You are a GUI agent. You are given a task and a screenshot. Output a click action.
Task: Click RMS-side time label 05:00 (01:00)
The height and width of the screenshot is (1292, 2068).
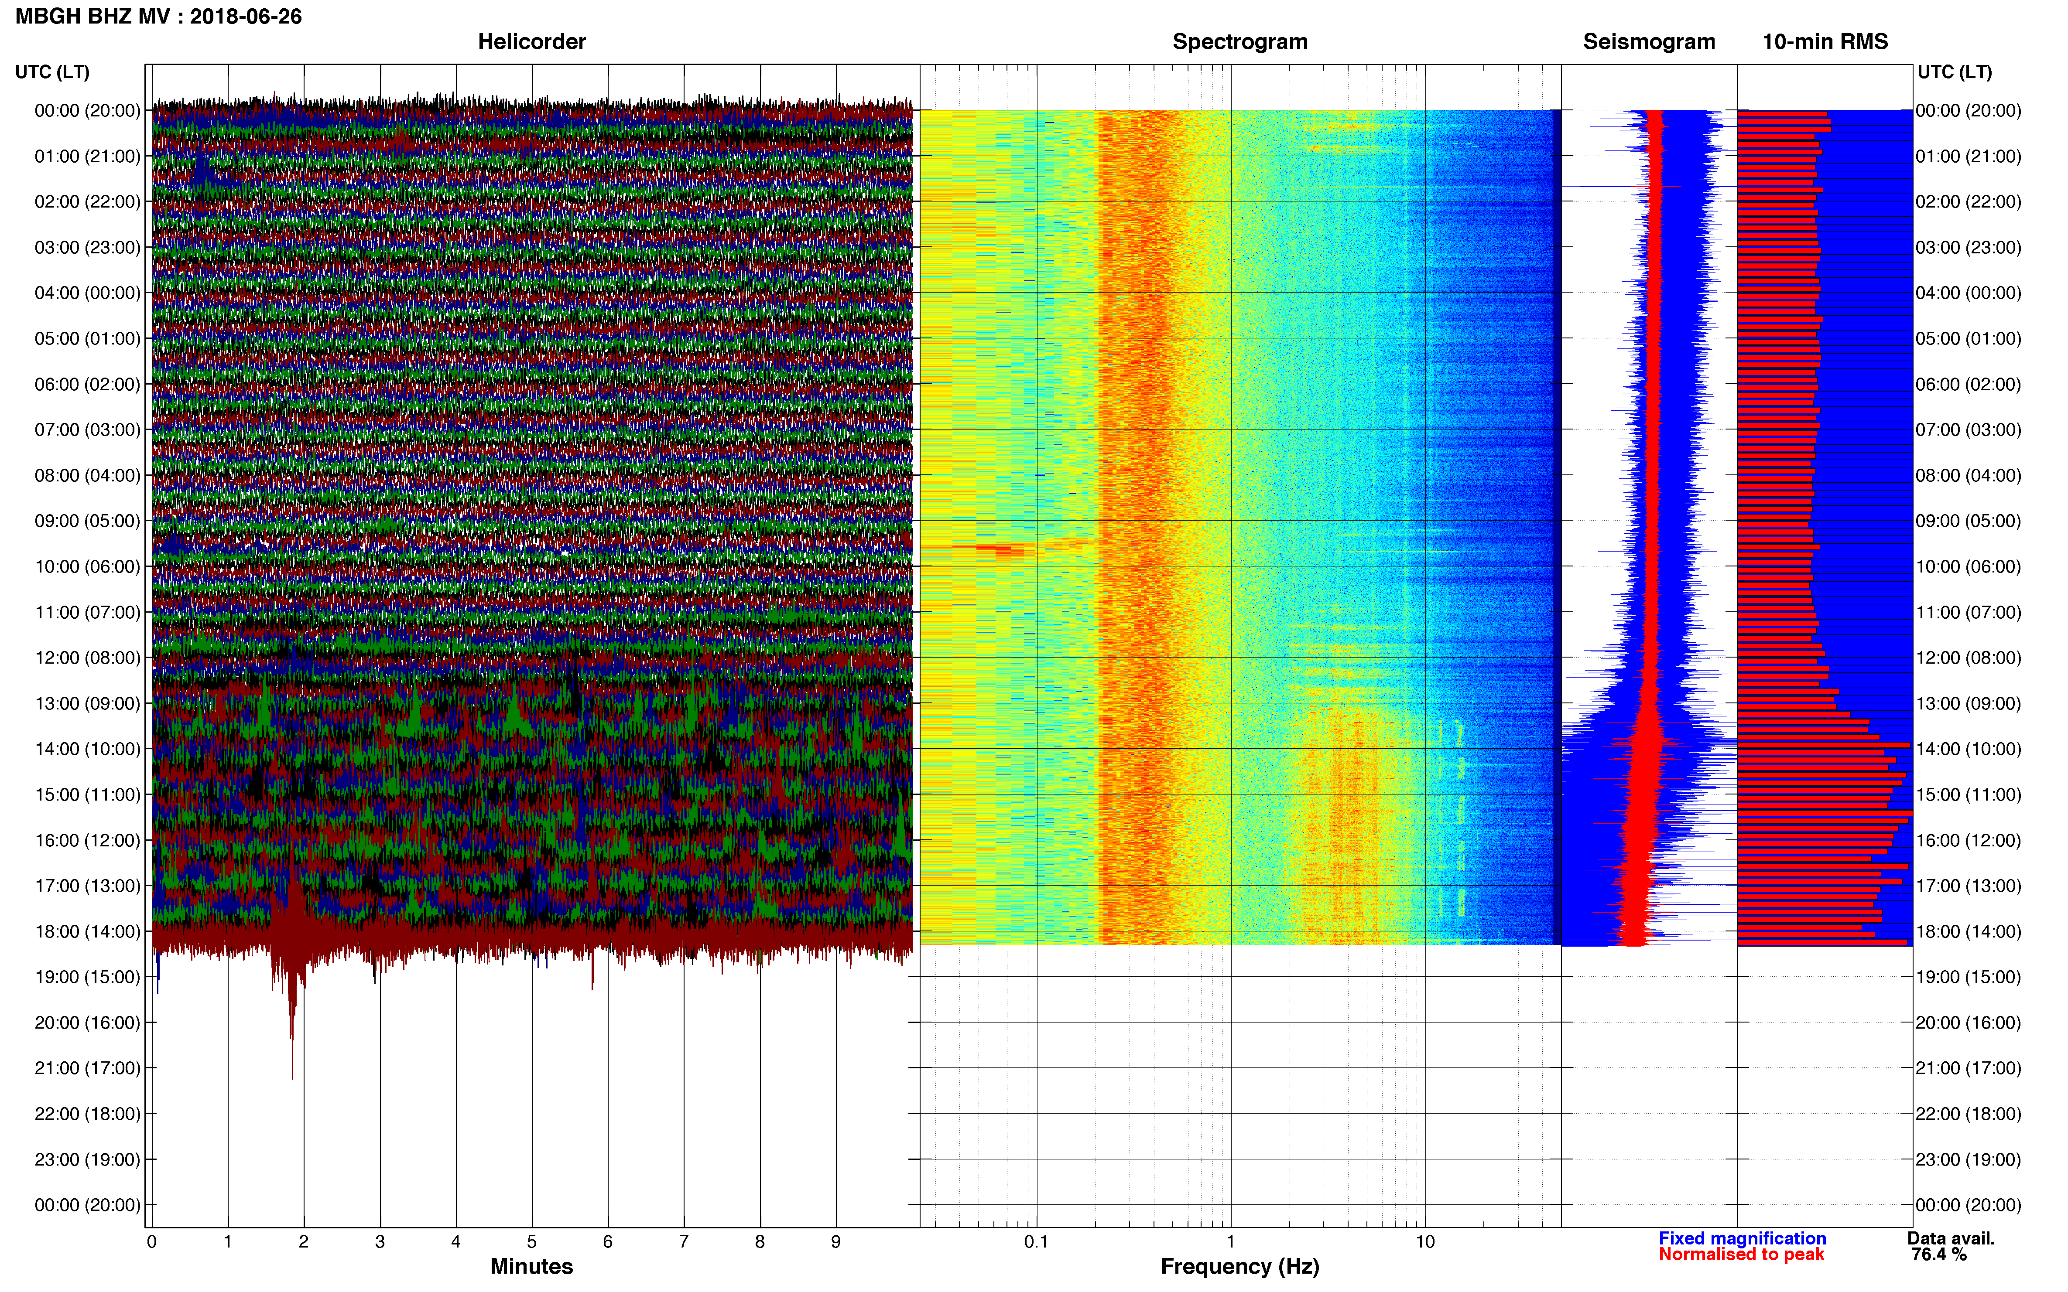[x=1968, y=338]
